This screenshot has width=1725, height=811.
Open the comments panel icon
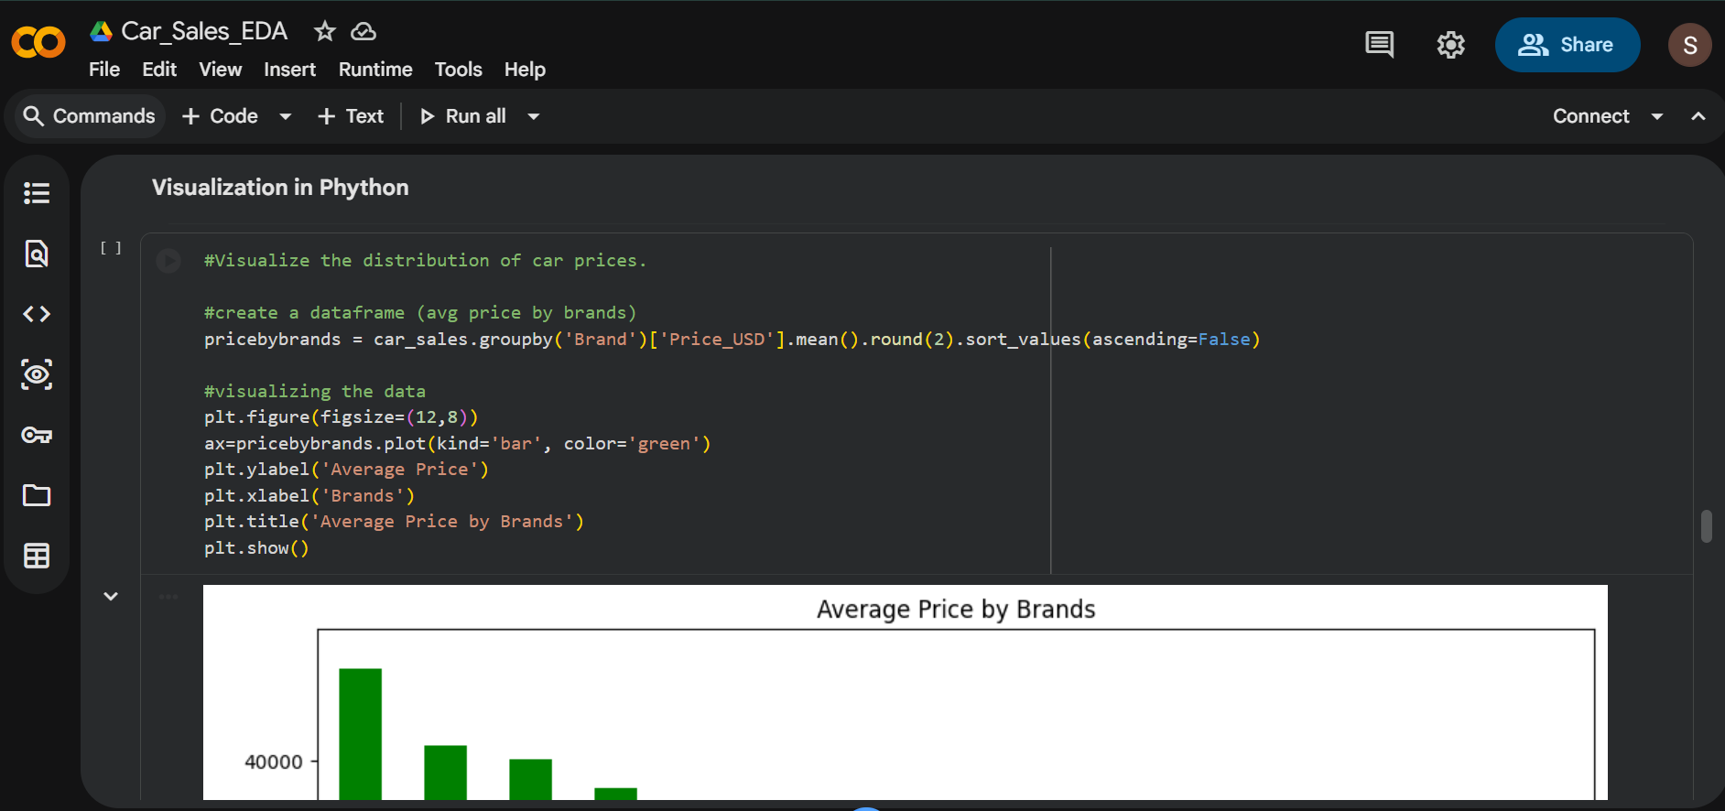(x=1379, y=45)
